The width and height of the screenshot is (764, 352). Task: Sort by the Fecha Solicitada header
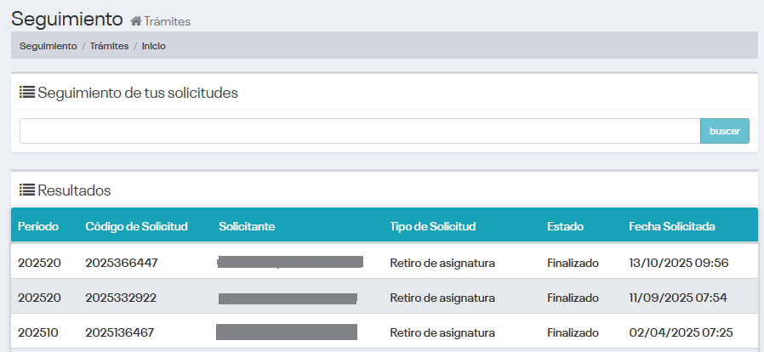671,226
